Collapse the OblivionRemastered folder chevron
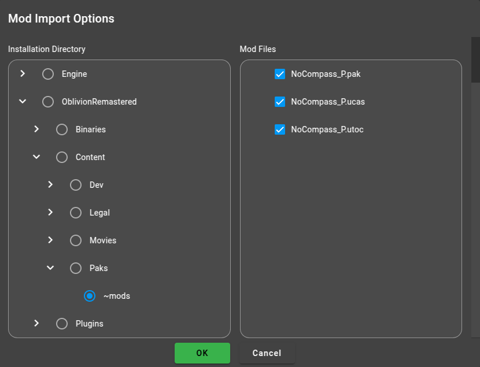Screen dimensions: 480x367 (23, 102)
